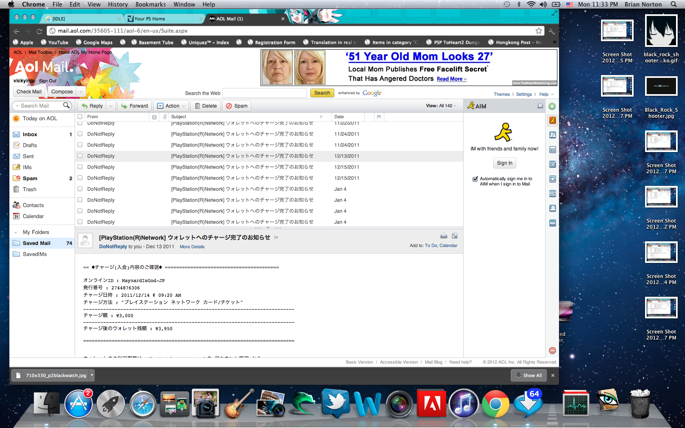Open the news sidebar panel
Image resolution: width=685 pixels, height=428 pixels.
click(552, 194)
